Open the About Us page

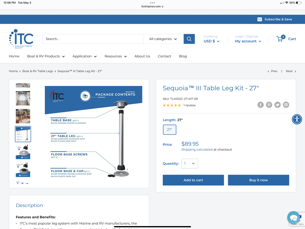click(142, 56)
